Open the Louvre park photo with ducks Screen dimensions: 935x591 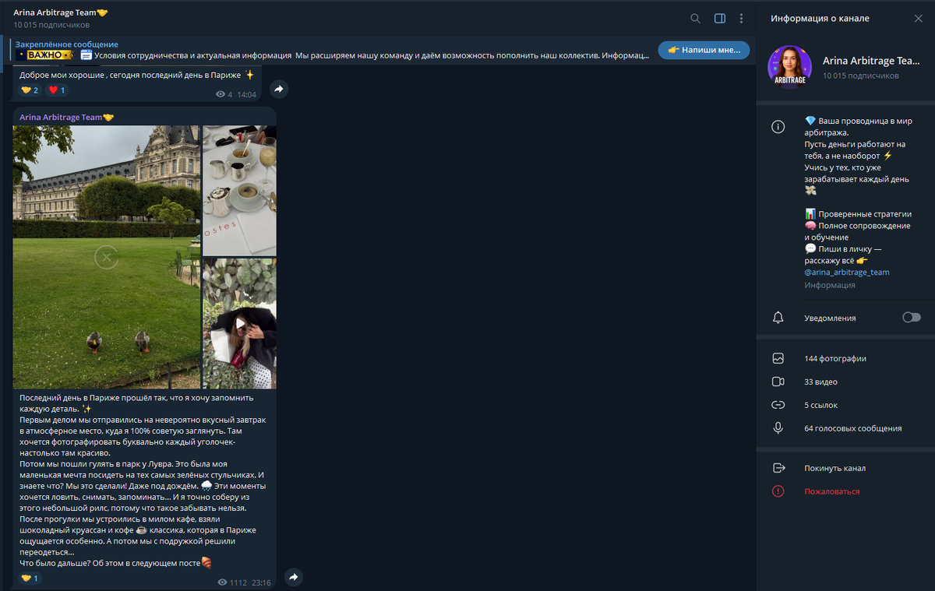(107, 257)
